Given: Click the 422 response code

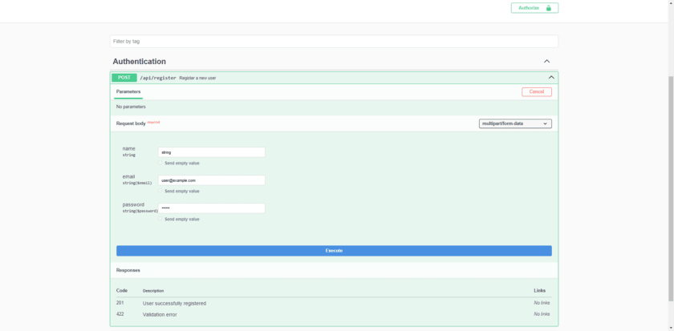Looking at the screenshot, I should tap(120, 314).
